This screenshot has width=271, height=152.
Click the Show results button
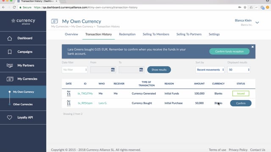(x=159, y=70)
